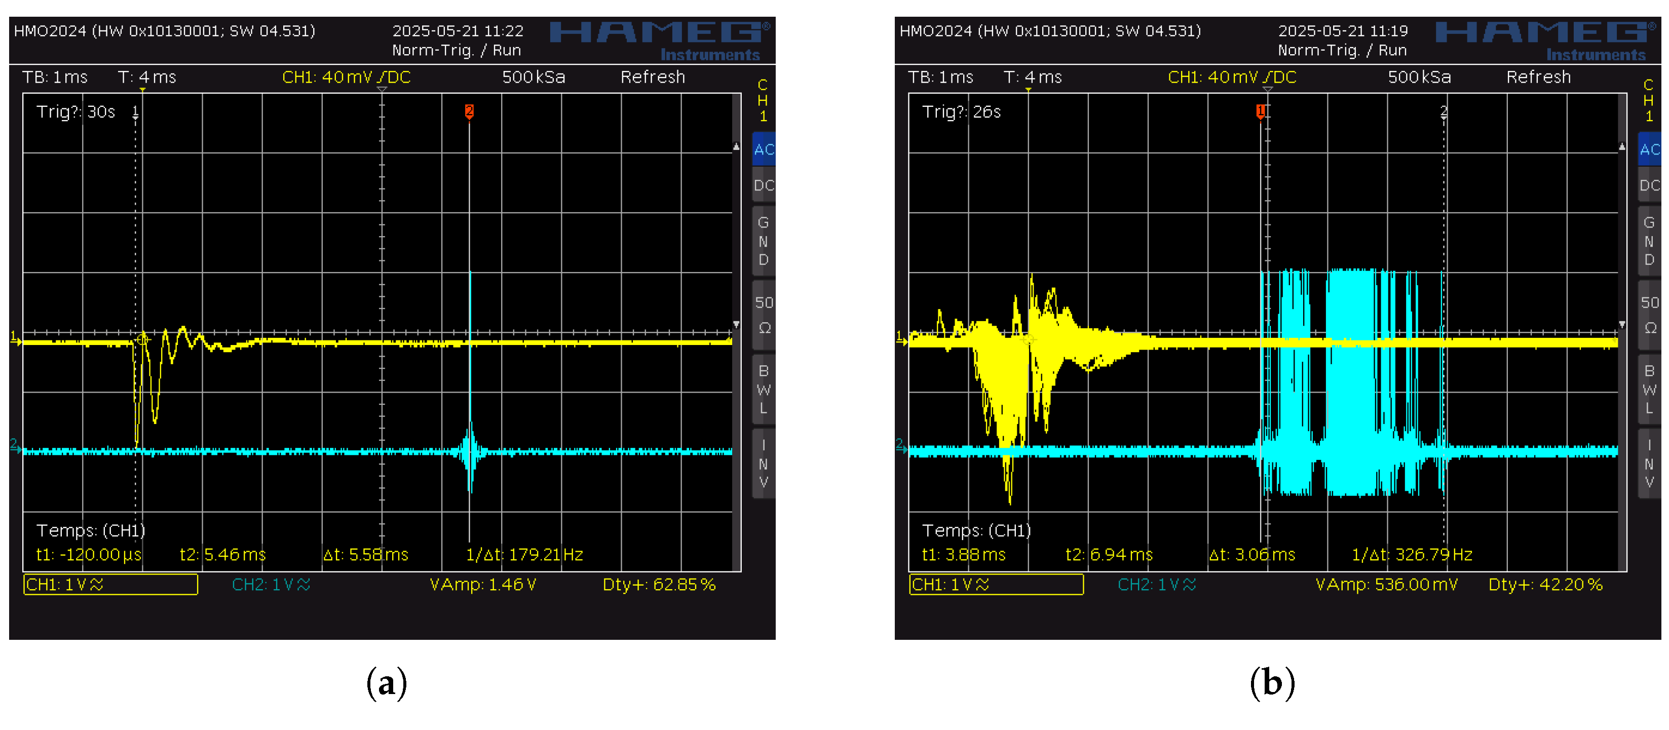Click HAMEG Instruments logo in right screenshot
This screenshot has width=1669, height=730.
pyautogui.click(x=1545, y=40)
